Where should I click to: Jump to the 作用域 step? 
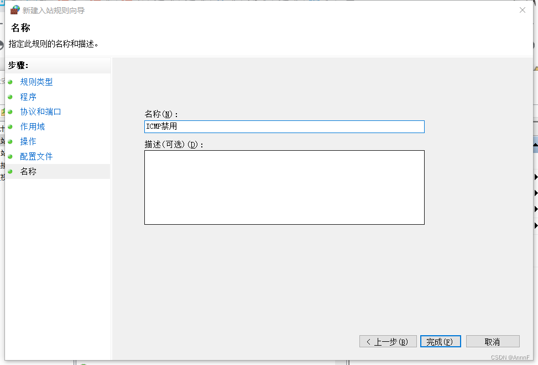click(32, 127)
